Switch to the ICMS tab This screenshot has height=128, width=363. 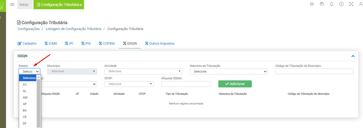tap(51, 43)
